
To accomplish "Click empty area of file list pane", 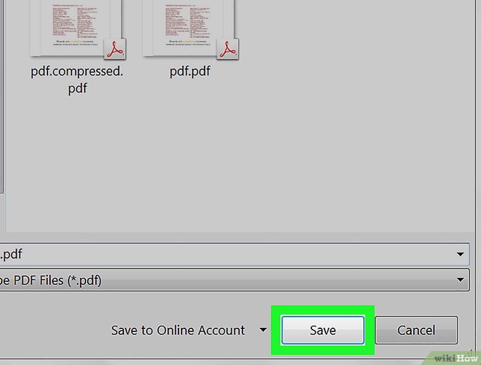I will pos(337,138).
